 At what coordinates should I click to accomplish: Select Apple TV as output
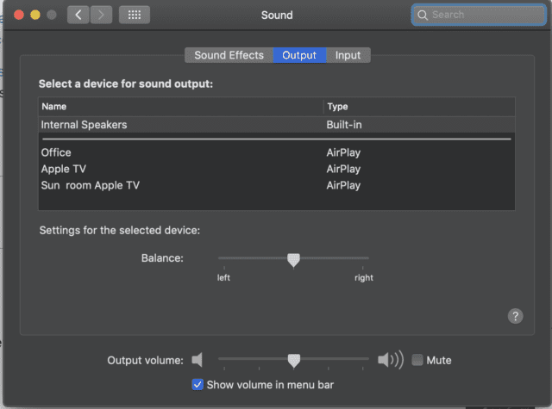tap(64, 169)
